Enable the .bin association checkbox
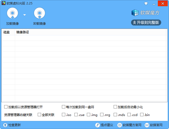This screenshot has width=169, height=129. pyautogui.click(x=142, y=114)
